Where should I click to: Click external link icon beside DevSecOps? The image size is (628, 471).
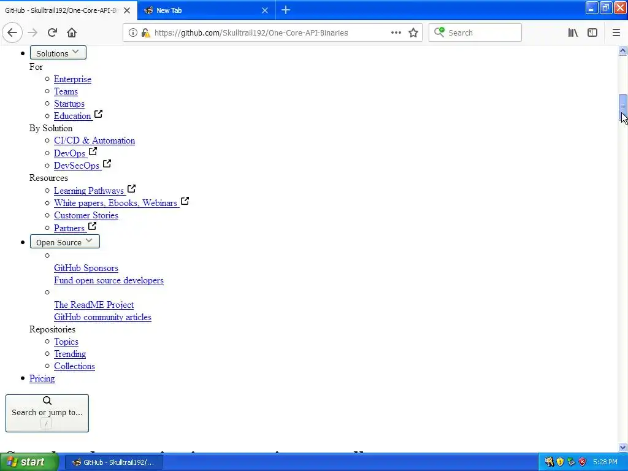tap(107, 164)
